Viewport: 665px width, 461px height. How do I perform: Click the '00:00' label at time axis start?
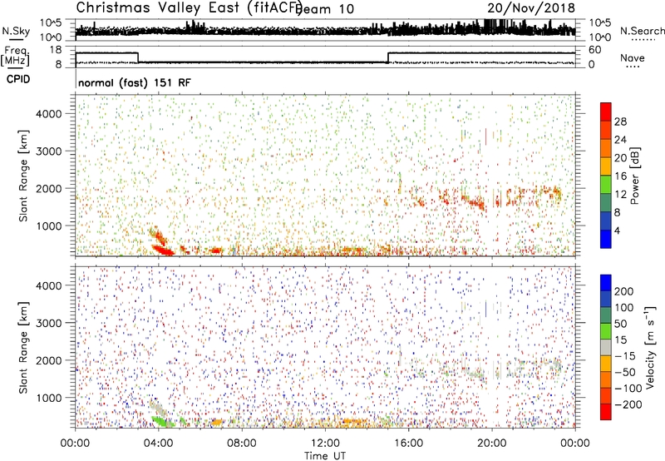click(75, 444)
